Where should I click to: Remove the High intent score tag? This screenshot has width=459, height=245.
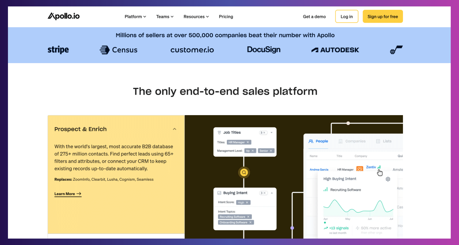247,202
